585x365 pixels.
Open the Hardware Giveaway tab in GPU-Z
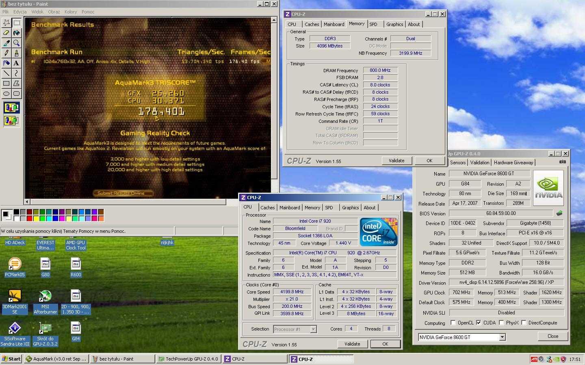(513, 163)
